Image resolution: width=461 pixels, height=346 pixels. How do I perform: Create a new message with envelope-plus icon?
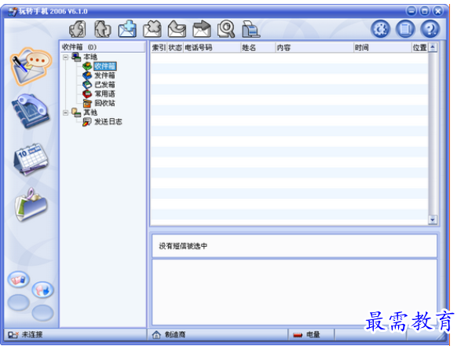(127, 29)
